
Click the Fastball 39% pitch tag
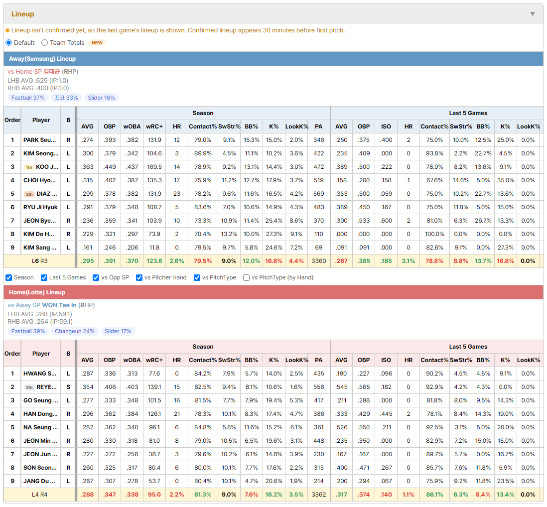click(x=28, y=331)
